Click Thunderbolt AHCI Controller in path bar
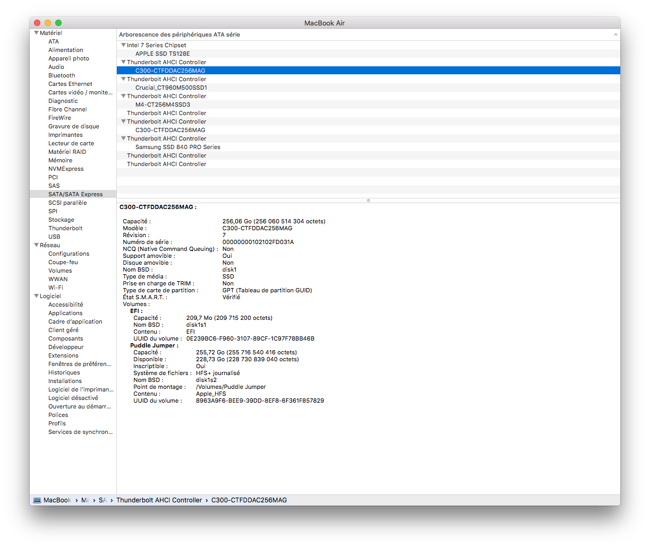This screenshot has height=548, width=650. tap(159, 500)
